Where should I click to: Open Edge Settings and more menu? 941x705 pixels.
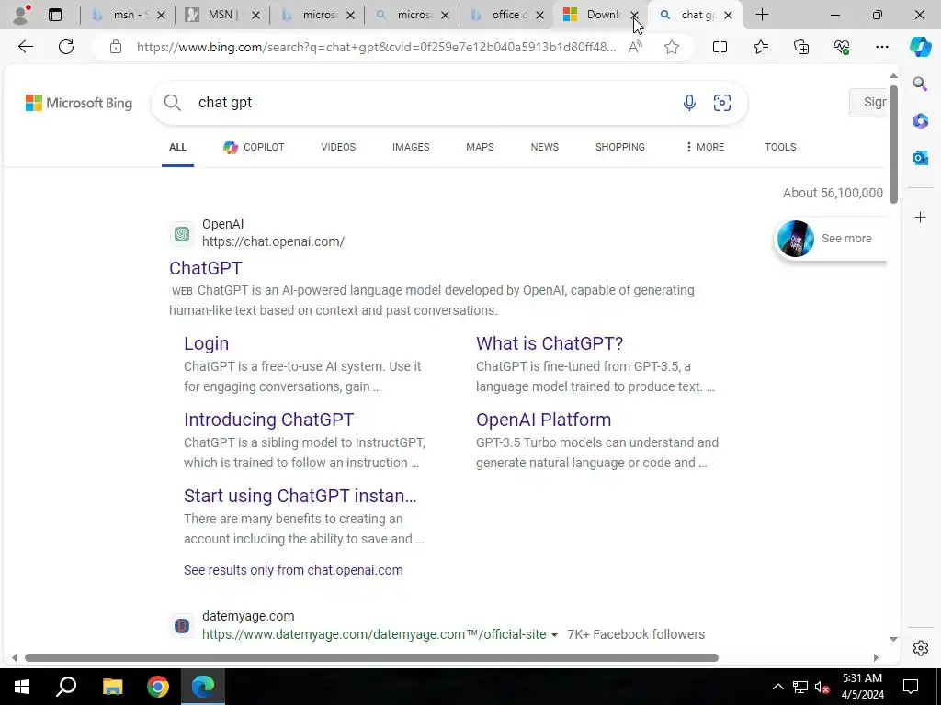tap(881, 47)
